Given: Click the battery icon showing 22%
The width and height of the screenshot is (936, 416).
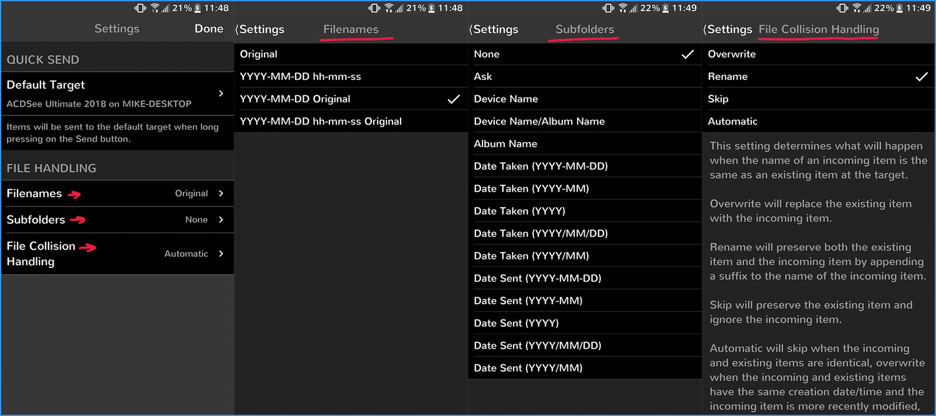Looking at the screenshot, I should [x=665, y=8].
